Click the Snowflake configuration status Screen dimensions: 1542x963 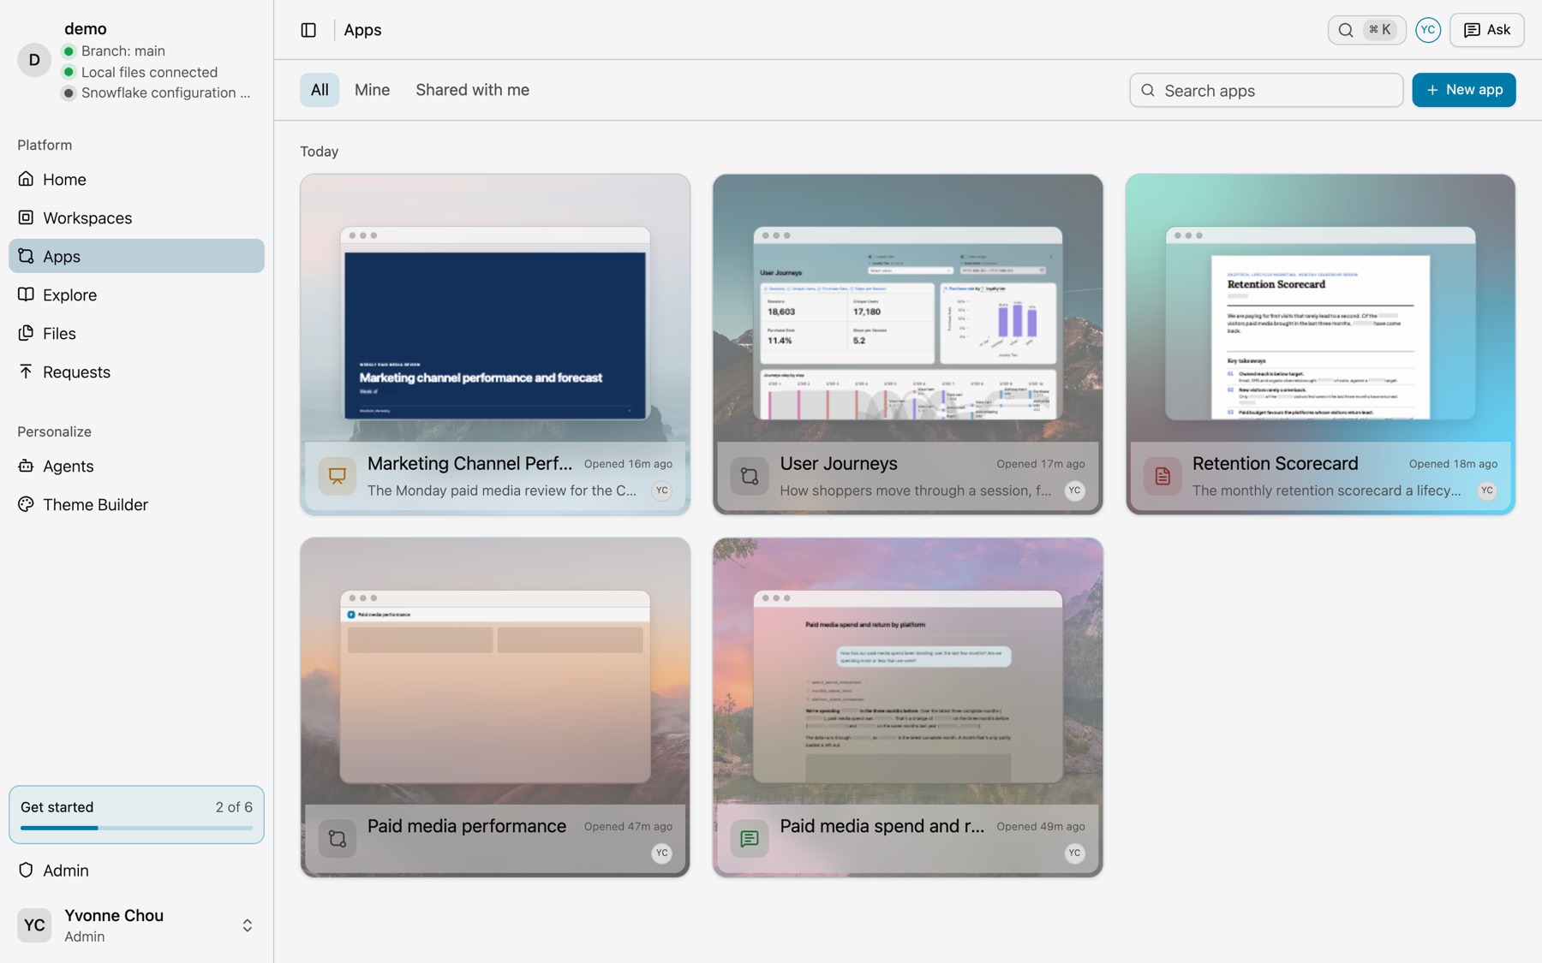coord(165,92)
